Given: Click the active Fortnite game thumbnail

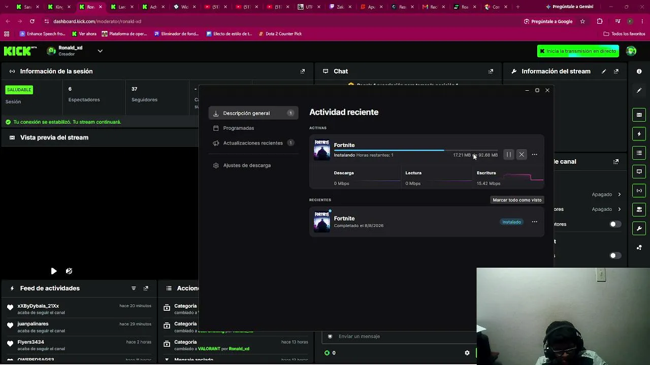Looking at the screenshot, I should point(321,150).
